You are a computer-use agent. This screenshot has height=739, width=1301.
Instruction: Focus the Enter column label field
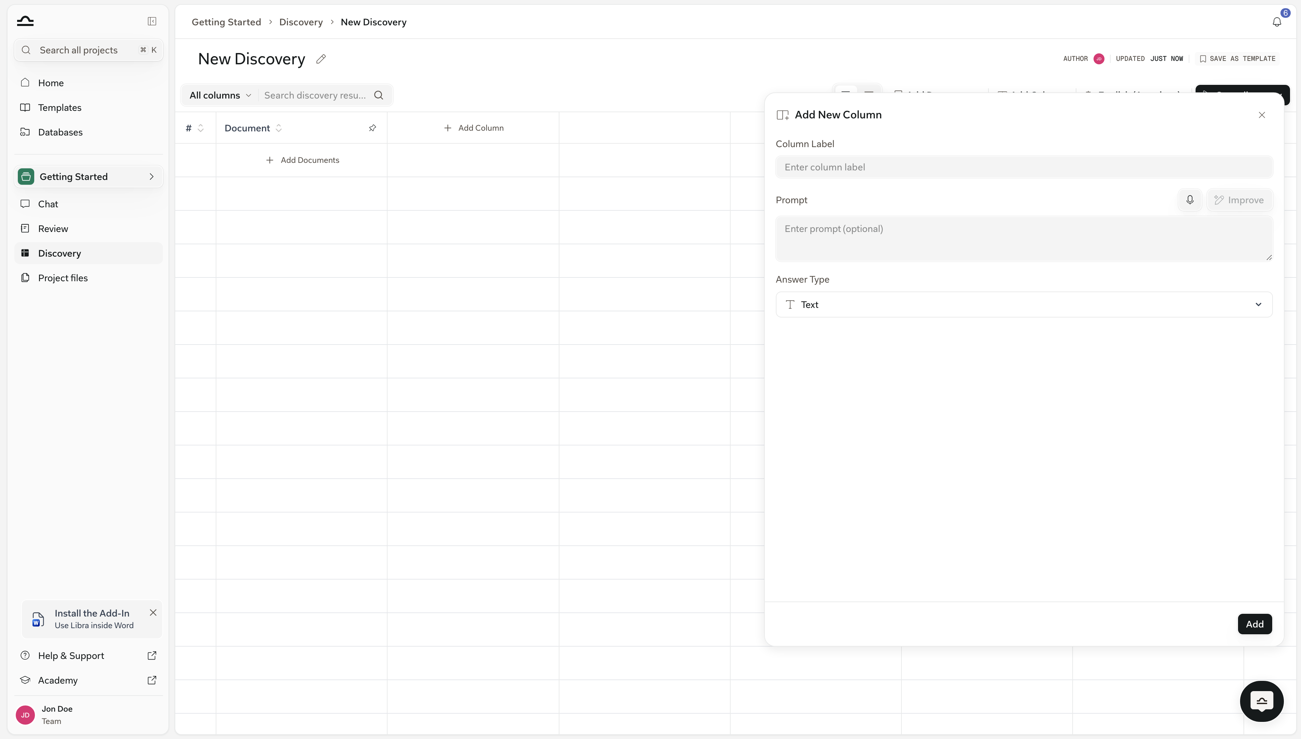[x=1024, y=167]
